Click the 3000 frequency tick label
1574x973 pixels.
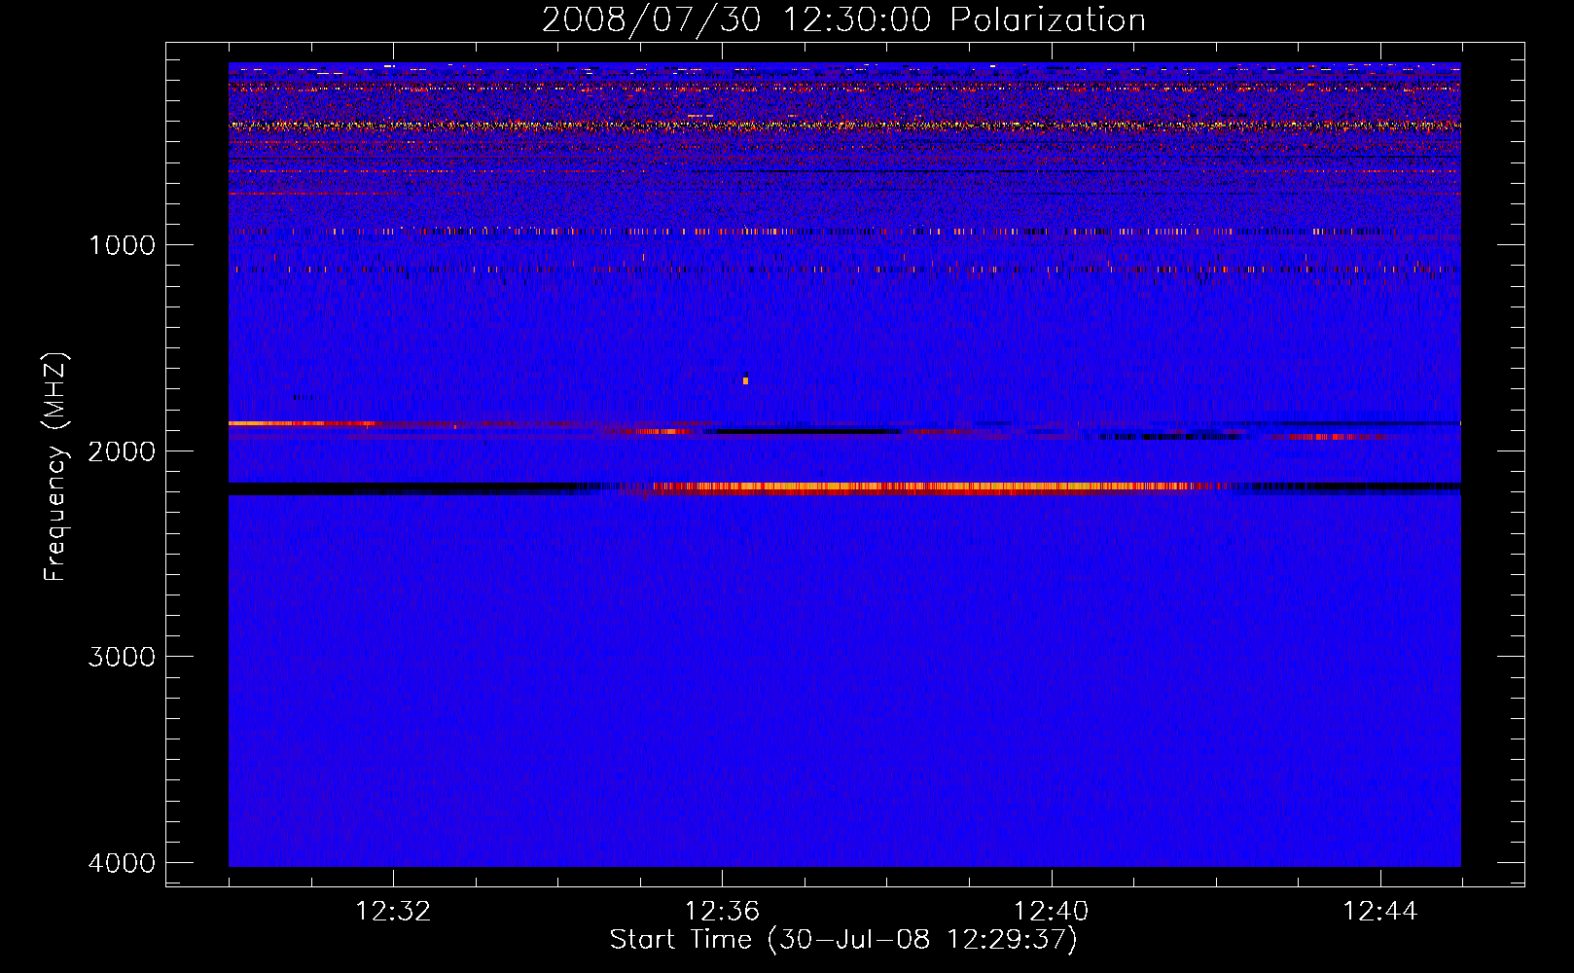[122, 657]
